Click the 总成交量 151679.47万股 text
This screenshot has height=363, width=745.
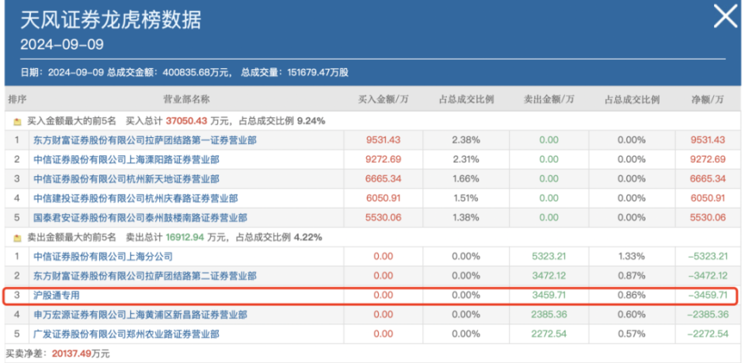coord(295,73)
